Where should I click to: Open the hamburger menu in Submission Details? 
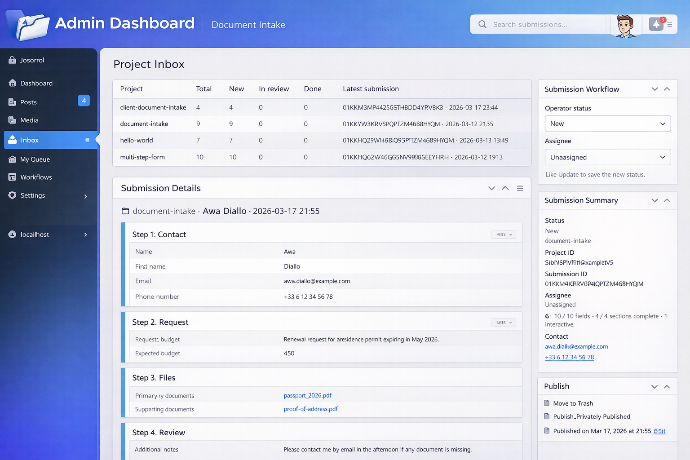coord(520,188)
